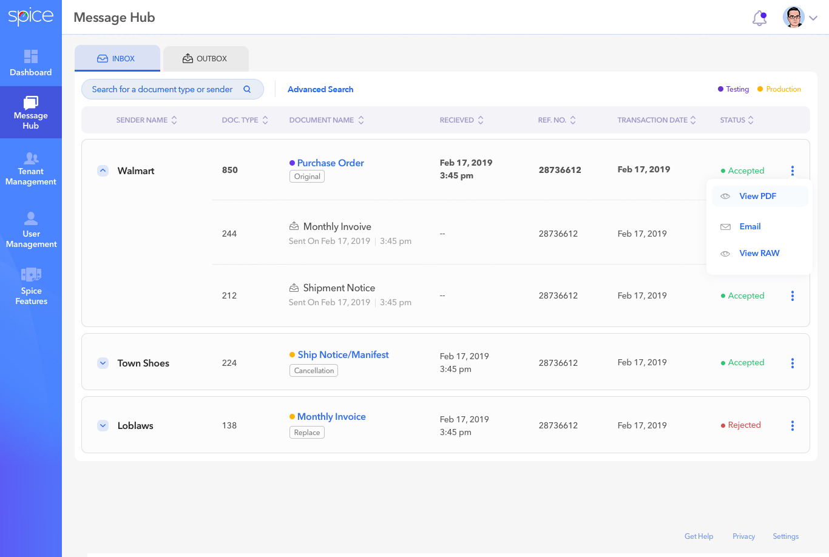Open actions menu for Loblaws row

(x=792, y=426)
